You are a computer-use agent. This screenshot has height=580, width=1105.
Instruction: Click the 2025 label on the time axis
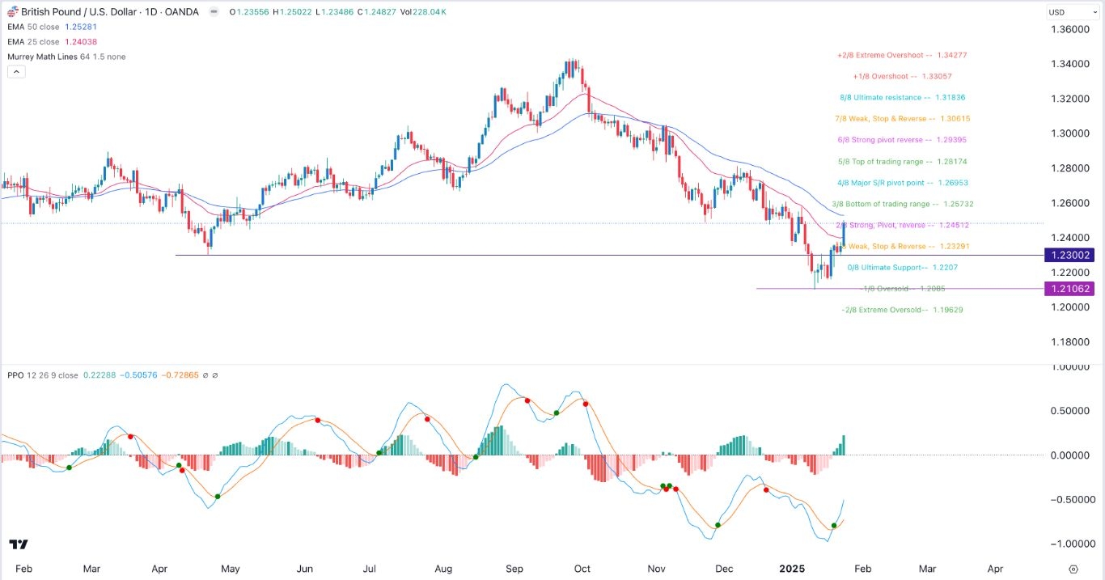pyautogui.click(x=791, y=569)
